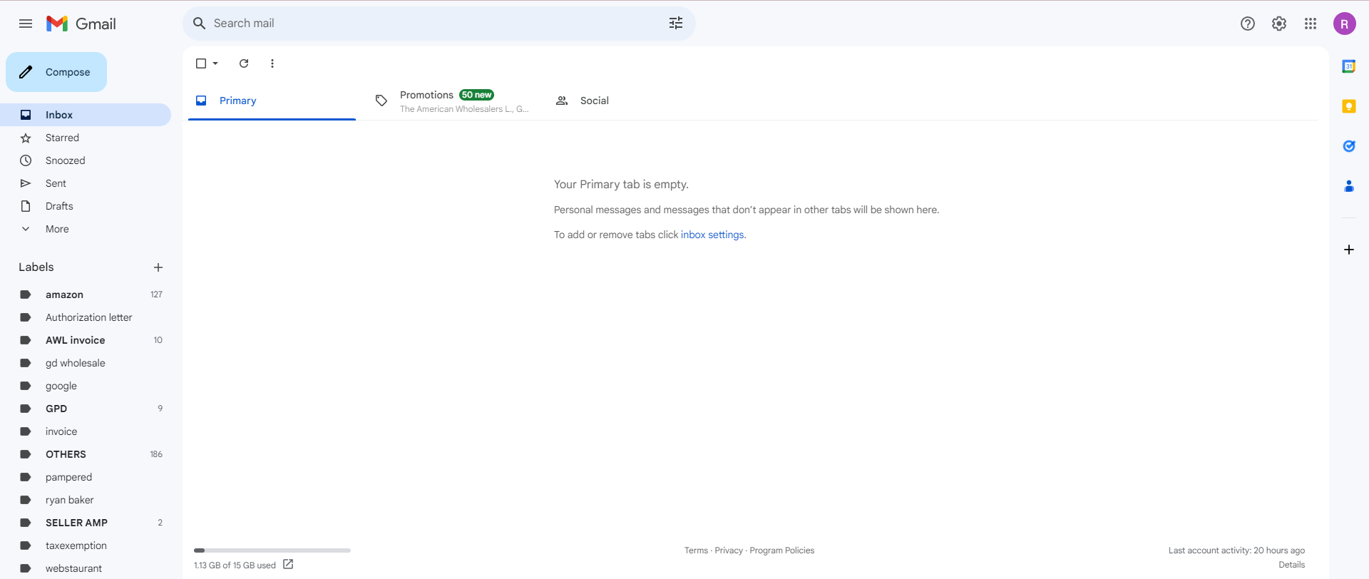Open the account avatar R

click(1345, 24)
